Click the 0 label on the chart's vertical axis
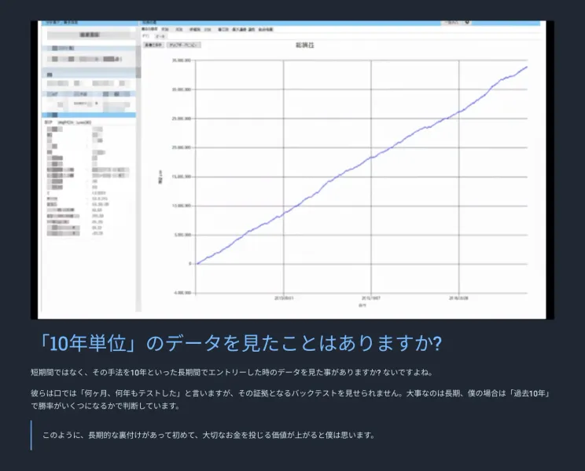 [x=190, y=264]
